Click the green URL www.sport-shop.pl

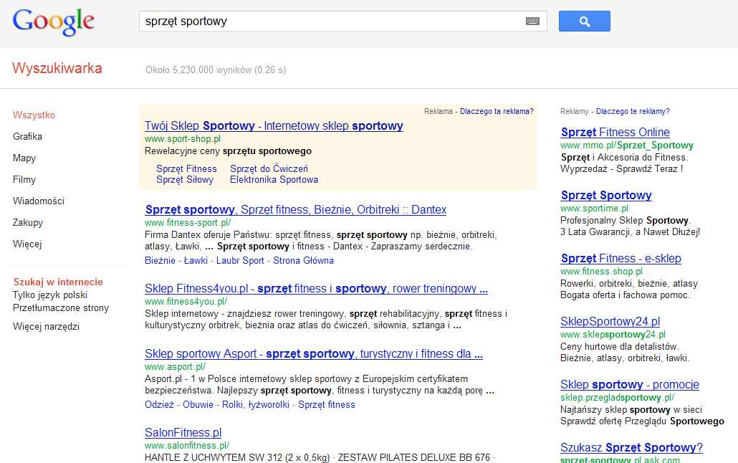click(x=183, y=139)
